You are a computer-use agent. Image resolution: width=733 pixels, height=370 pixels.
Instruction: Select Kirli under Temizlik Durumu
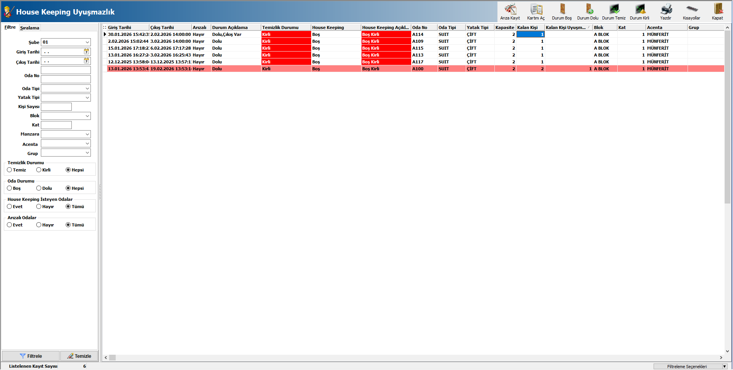click(x=39, y=170)
